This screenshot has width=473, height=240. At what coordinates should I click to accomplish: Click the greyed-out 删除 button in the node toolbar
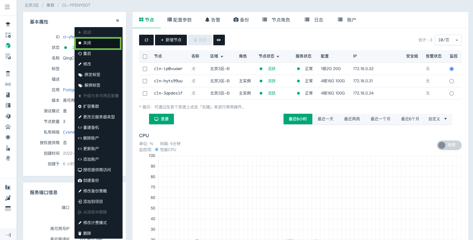(x=200, y=40)
